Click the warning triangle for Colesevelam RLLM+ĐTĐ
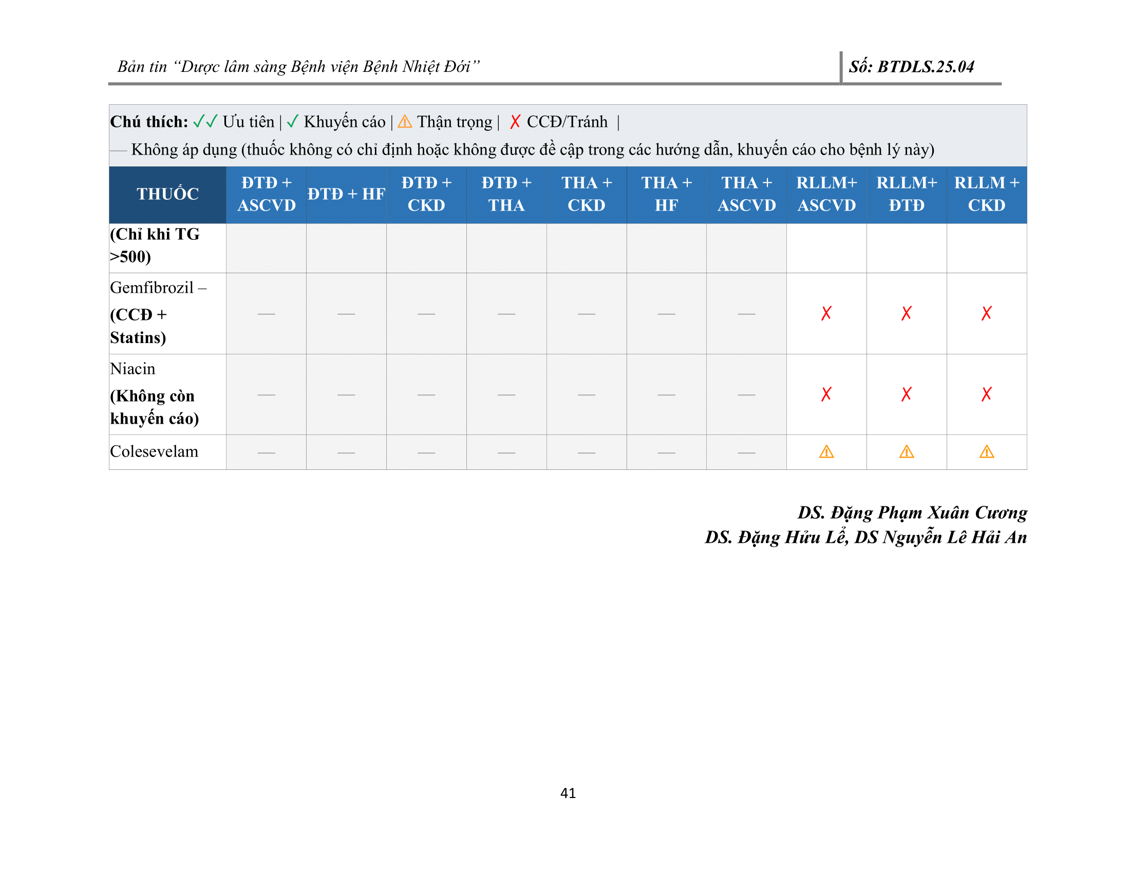This screenshot has width=1130, height=873. [x=906, y=452]
